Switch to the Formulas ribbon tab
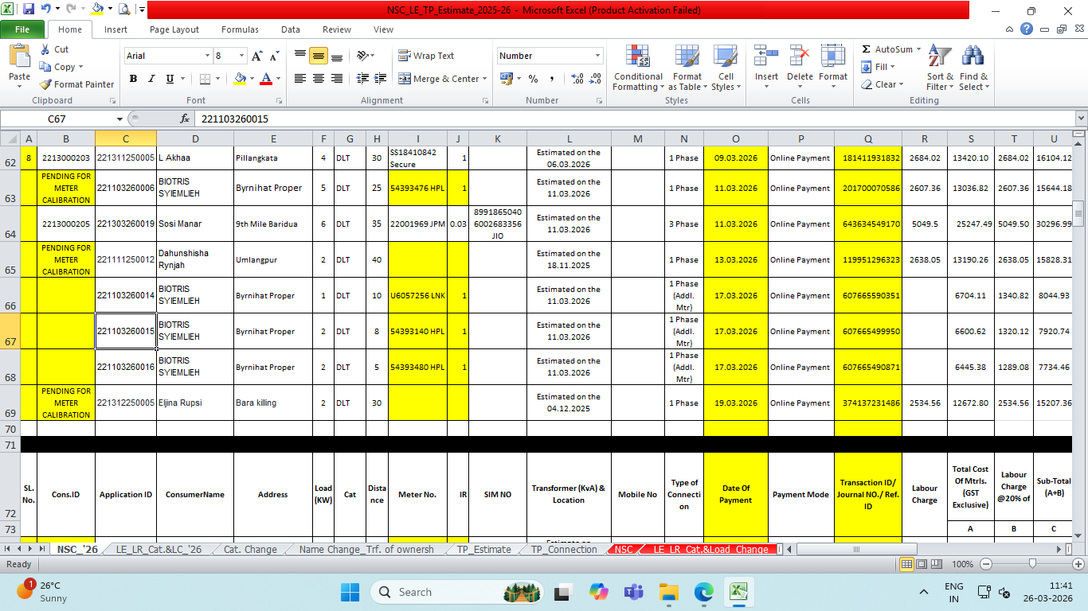Screen dimensions: 1088x611 [x=240, y=29]
